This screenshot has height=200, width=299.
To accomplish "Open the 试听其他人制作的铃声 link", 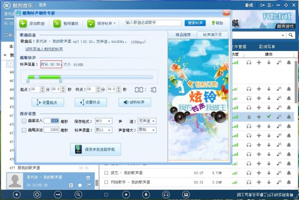I will [x=44, y=49].
